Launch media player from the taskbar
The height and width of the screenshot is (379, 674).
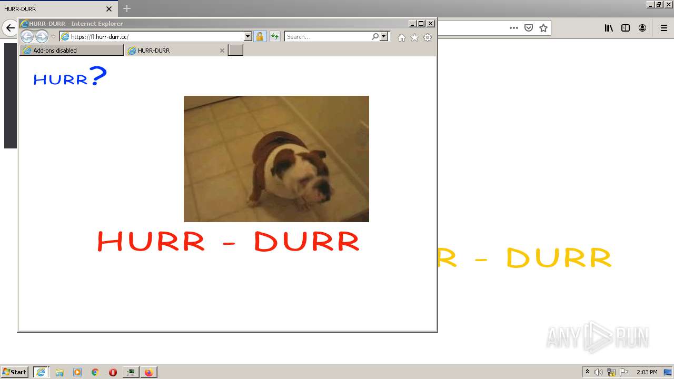point(77,372)
